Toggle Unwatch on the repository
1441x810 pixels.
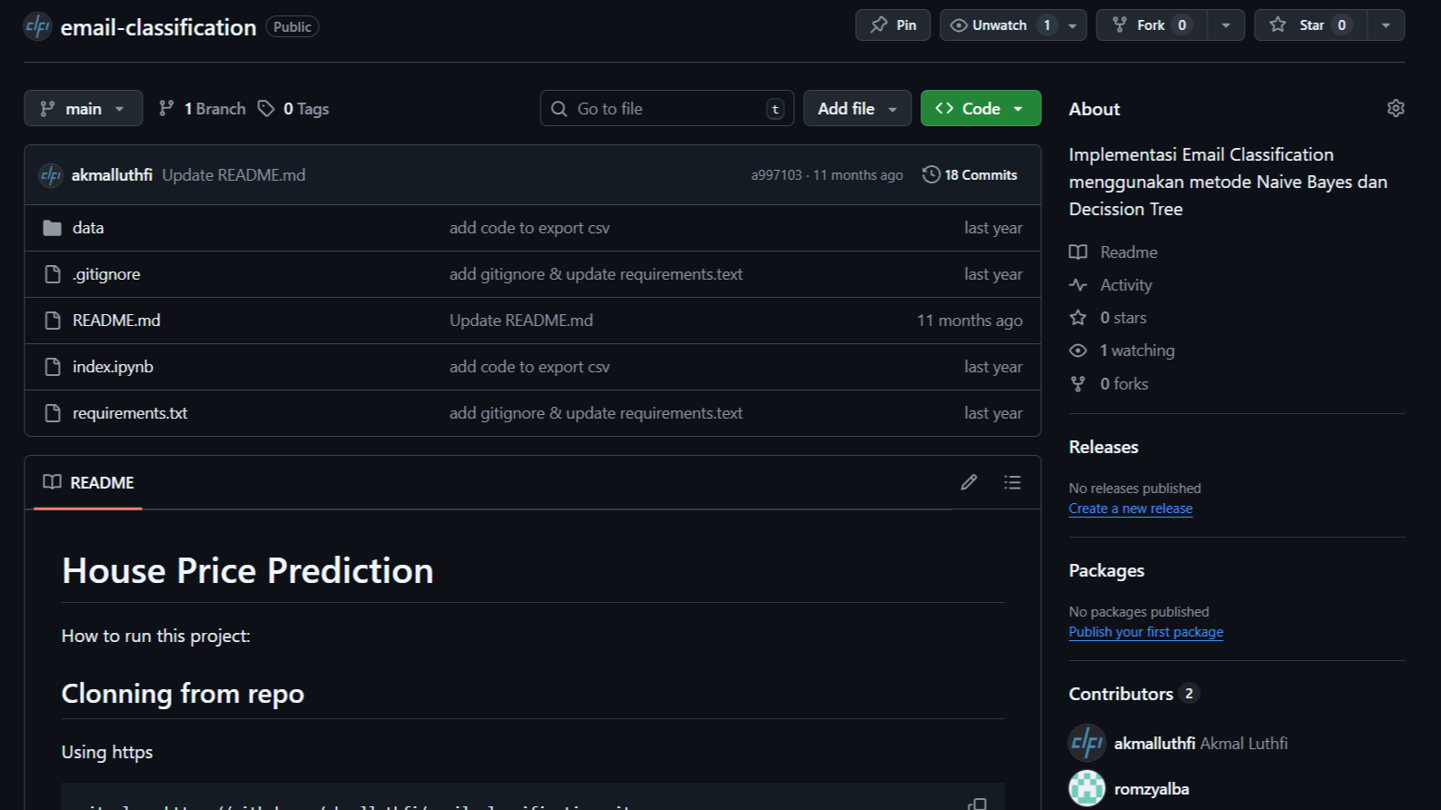(x=999, y=25)
